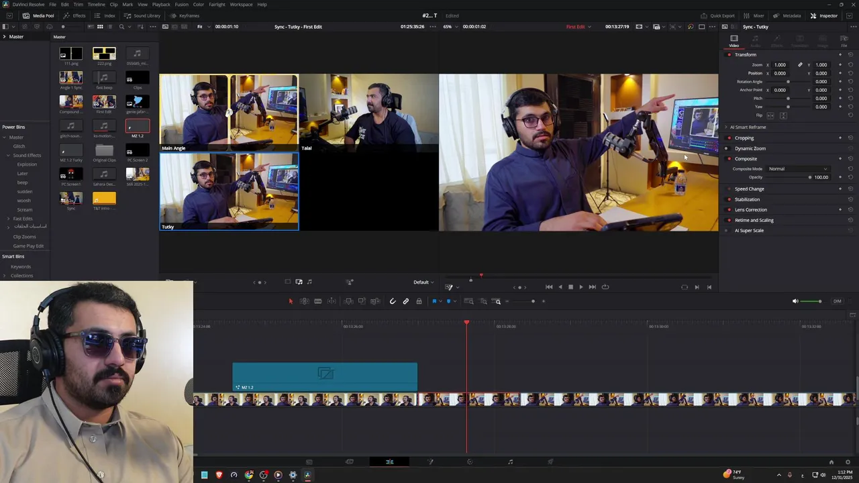Activate the trim edit mode tool
This screenshot has height=483, width=859.
304,301
